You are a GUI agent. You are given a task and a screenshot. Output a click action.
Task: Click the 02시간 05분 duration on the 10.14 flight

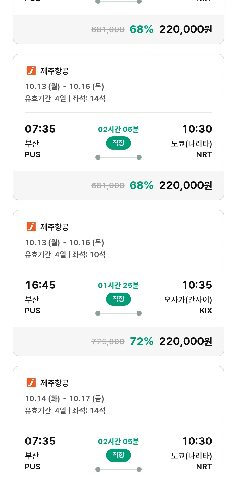click(x=118, y=442)
